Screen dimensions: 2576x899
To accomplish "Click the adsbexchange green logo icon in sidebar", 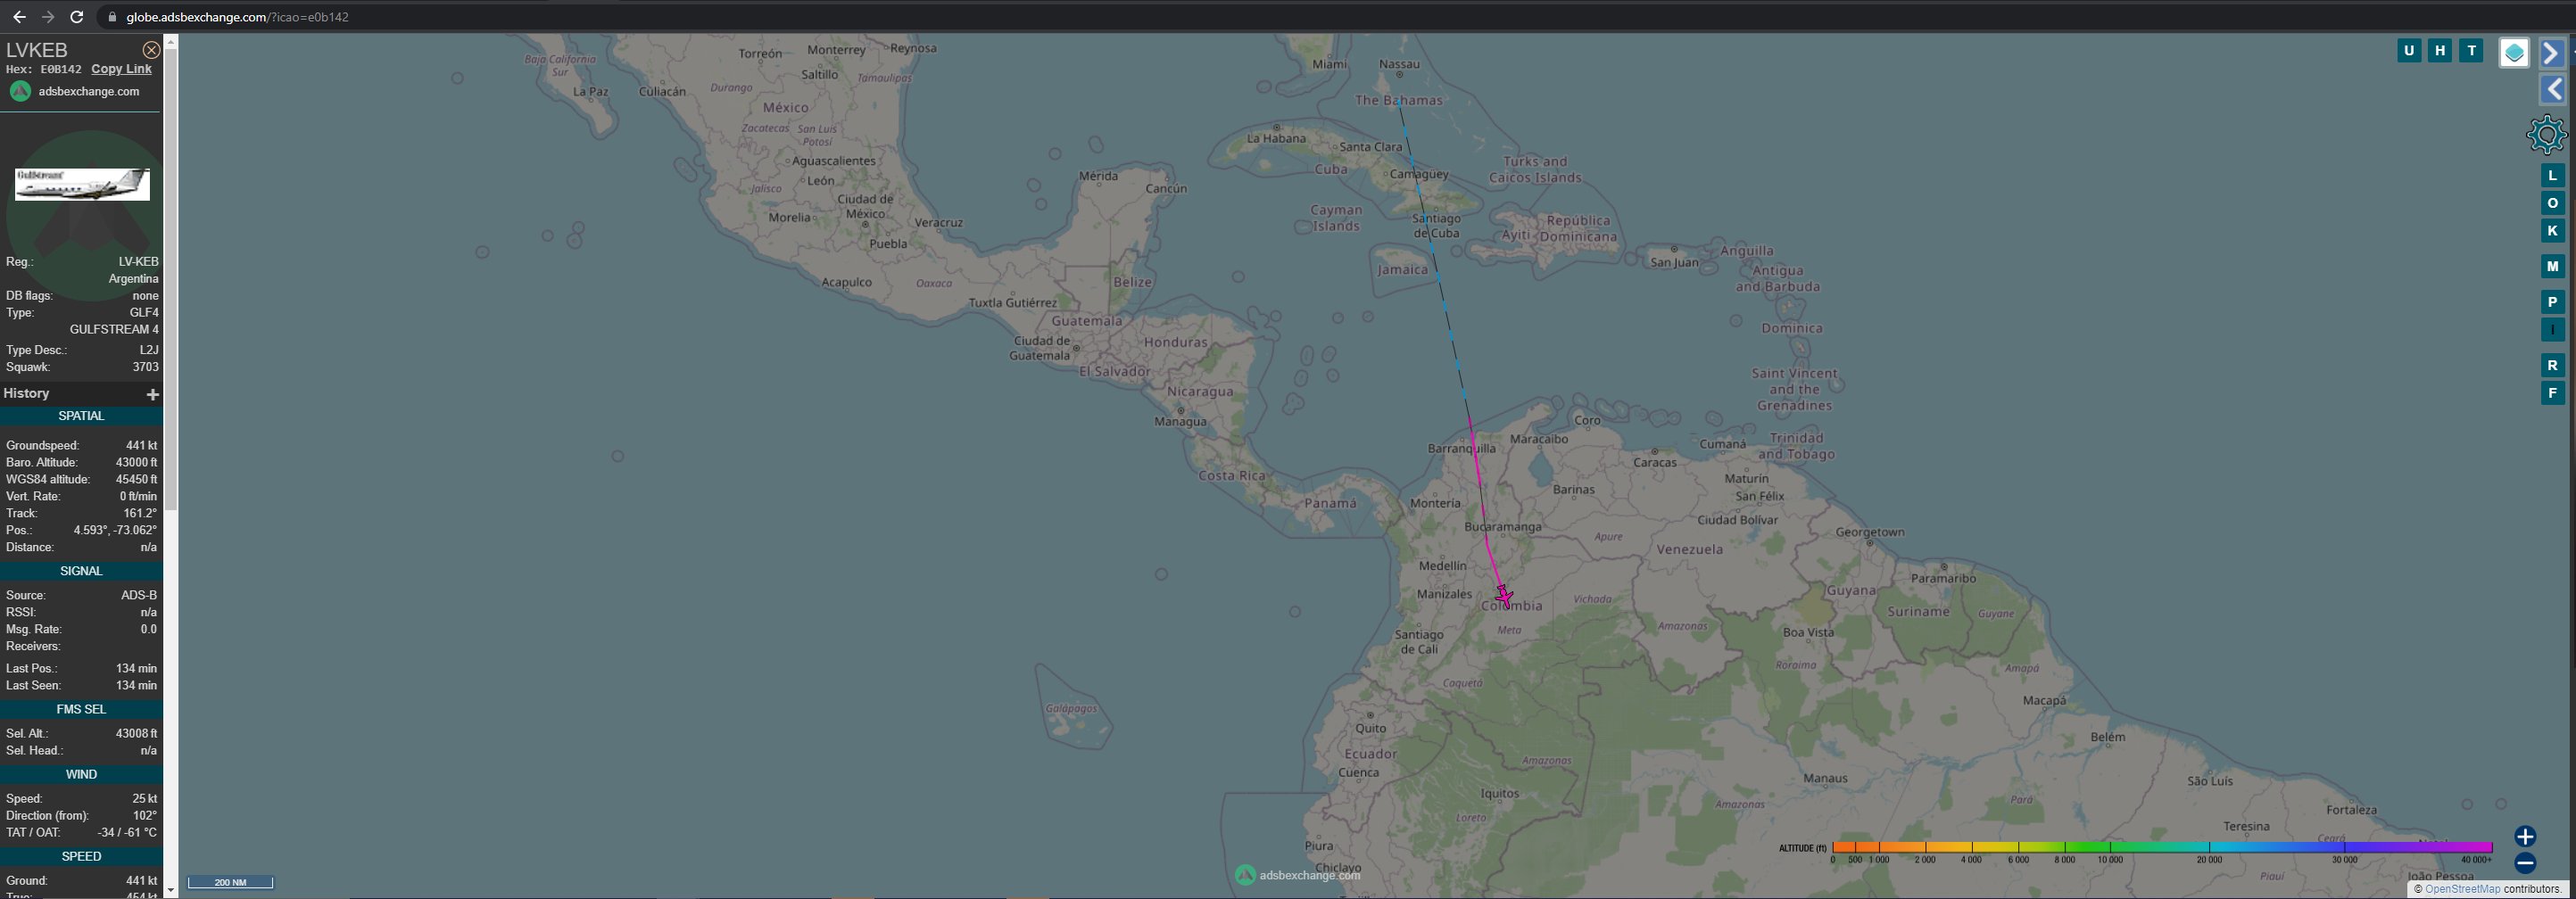I will click(x=20, y=91).
